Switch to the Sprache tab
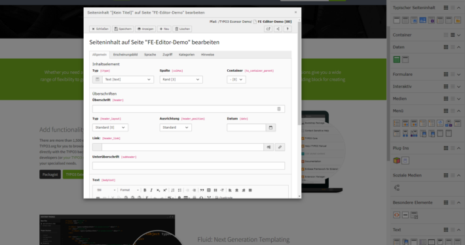 coord(150,54)
